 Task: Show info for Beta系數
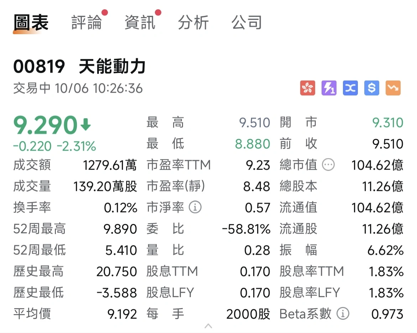pyautogui.click(x=343, y=314)
